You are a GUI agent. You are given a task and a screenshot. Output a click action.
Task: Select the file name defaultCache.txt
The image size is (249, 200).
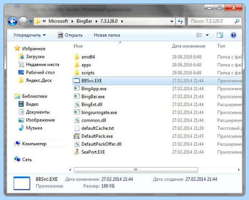[98, 128]
